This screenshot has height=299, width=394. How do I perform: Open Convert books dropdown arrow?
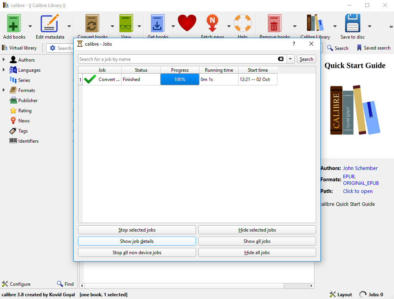112,26
